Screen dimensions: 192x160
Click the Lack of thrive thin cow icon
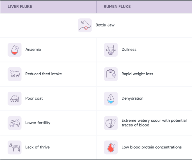point(14,147)
